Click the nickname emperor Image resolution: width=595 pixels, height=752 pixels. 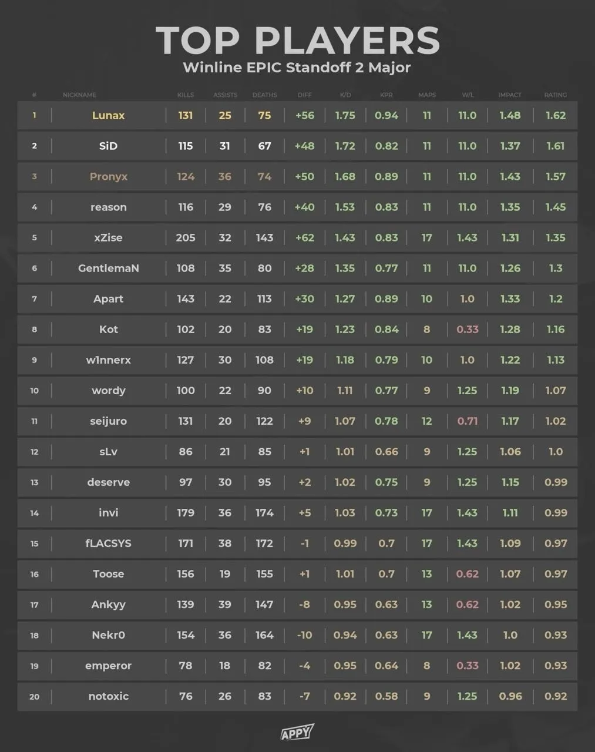(x=109, y=666)
